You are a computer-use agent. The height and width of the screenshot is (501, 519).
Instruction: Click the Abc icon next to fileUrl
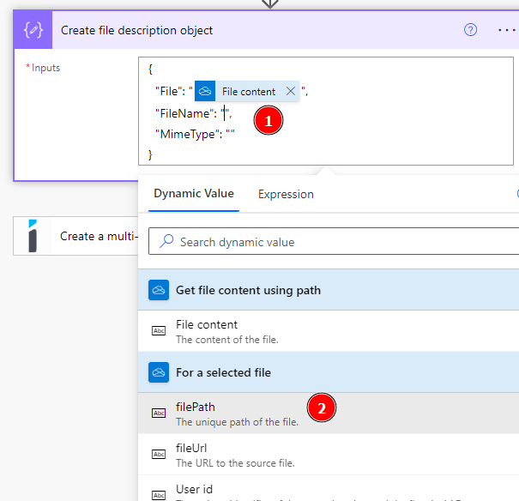159,454
